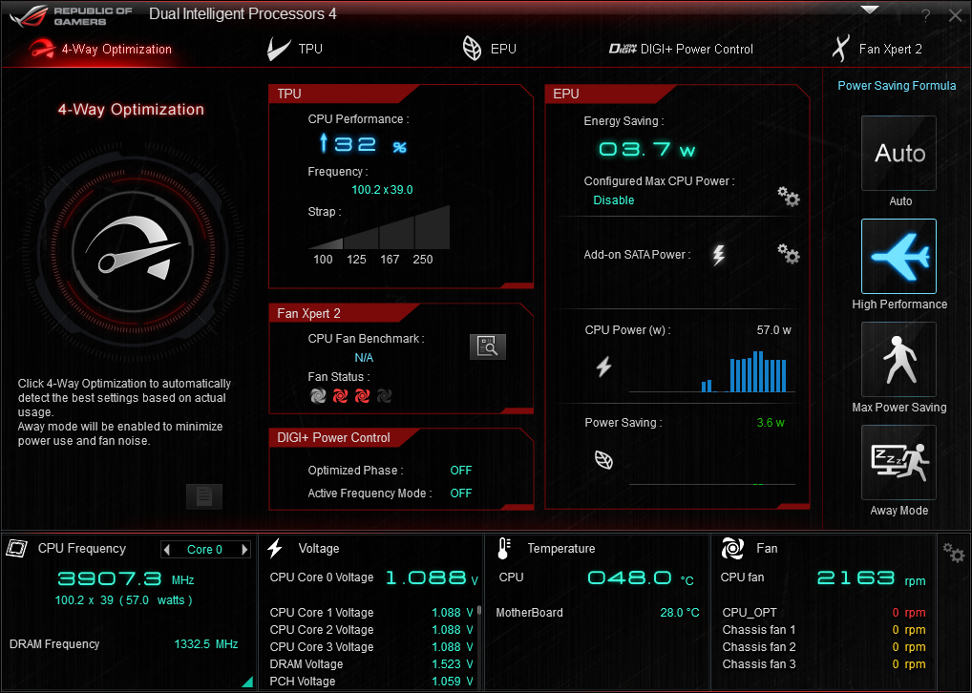972x693 pixels.
Task: Click the 4-Way Optimization speedometer dial
Action: click(133, 252)
